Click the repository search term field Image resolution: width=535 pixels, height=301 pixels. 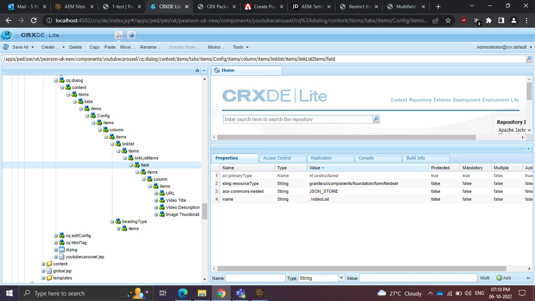(298, 119)
